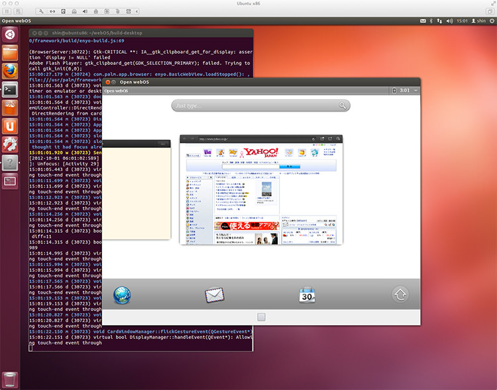This screenshot has width=497, height=390.
Task: Launch the webOS browser globe icon
Action: pyautogui.click(x=122, y=295)
